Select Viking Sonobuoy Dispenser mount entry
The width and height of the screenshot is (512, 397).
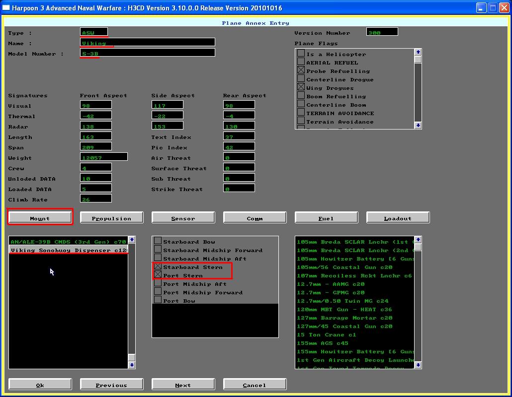tap(68, 250)
